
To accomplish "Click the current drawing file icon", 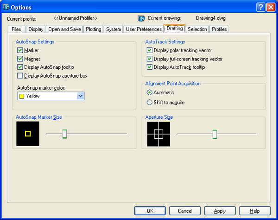I will [x=141, y=18].
